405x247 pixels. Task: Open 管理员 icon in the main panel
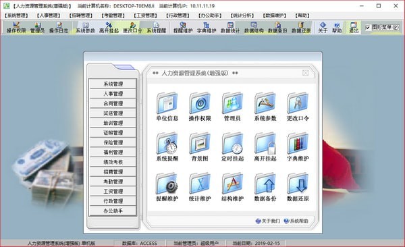pos(232,107)
